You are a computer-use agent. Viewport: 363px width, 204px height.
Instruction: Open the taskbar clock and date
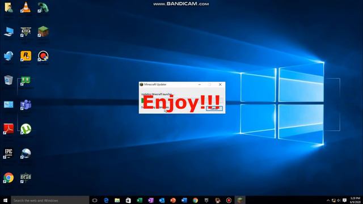(356, 200)
